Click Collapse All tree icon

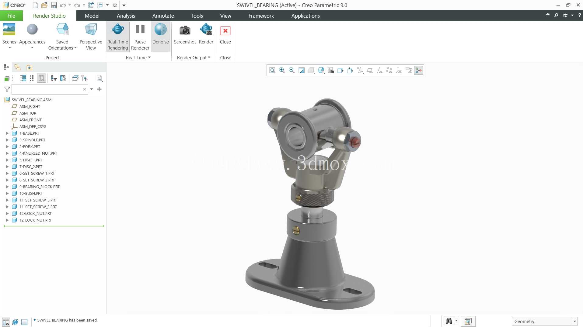[32, 78]
